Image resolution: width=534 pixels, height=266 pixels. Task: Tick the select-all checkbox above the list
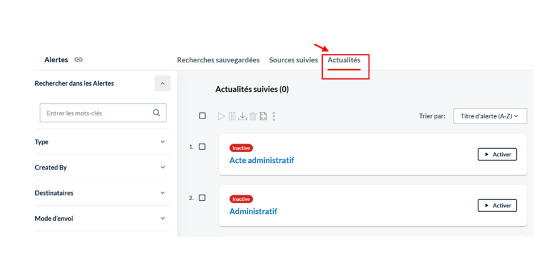tap(202, 116)
